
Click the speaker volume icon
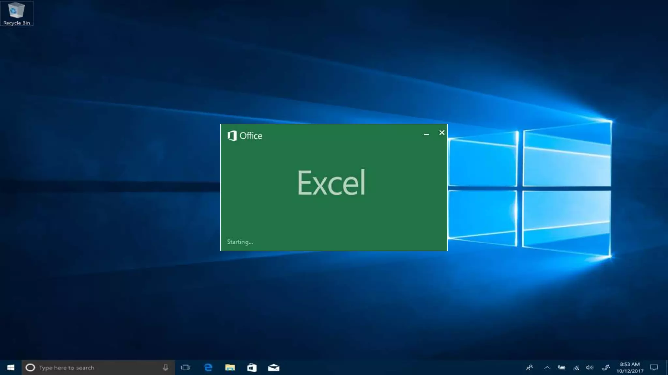point(590,368)
